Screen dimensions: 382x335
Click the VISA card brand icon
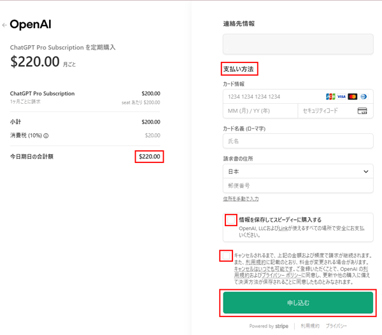(x=341, y=97)
